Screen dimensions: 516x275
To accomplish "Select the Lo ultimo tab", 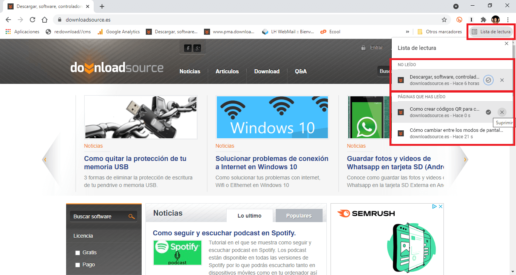I will (249, 216).
